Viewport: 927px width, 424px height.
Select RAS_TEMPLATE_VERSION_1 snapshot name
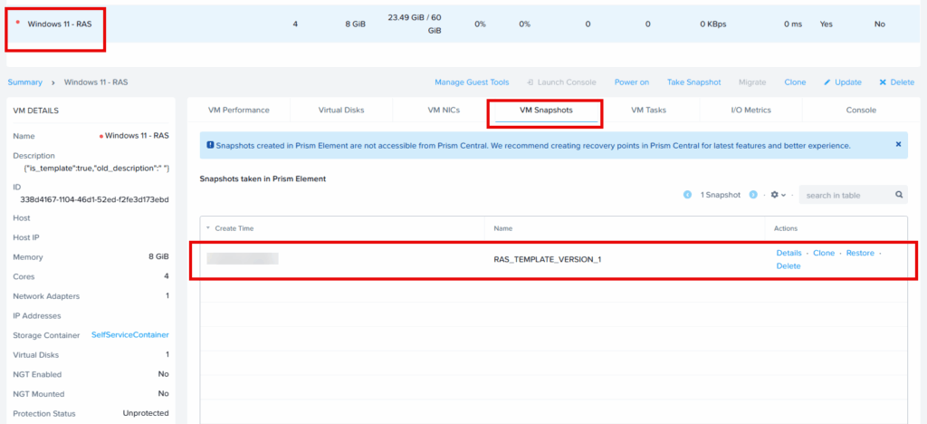coord(547,259)
